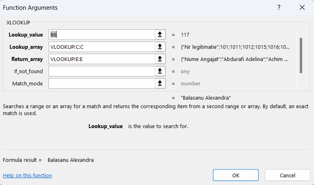The height and width of the screenshot is (185, 314).
Task: Focus the Lookup_array field with VLOOKUP!C:C
Action: tap(101, 47)
